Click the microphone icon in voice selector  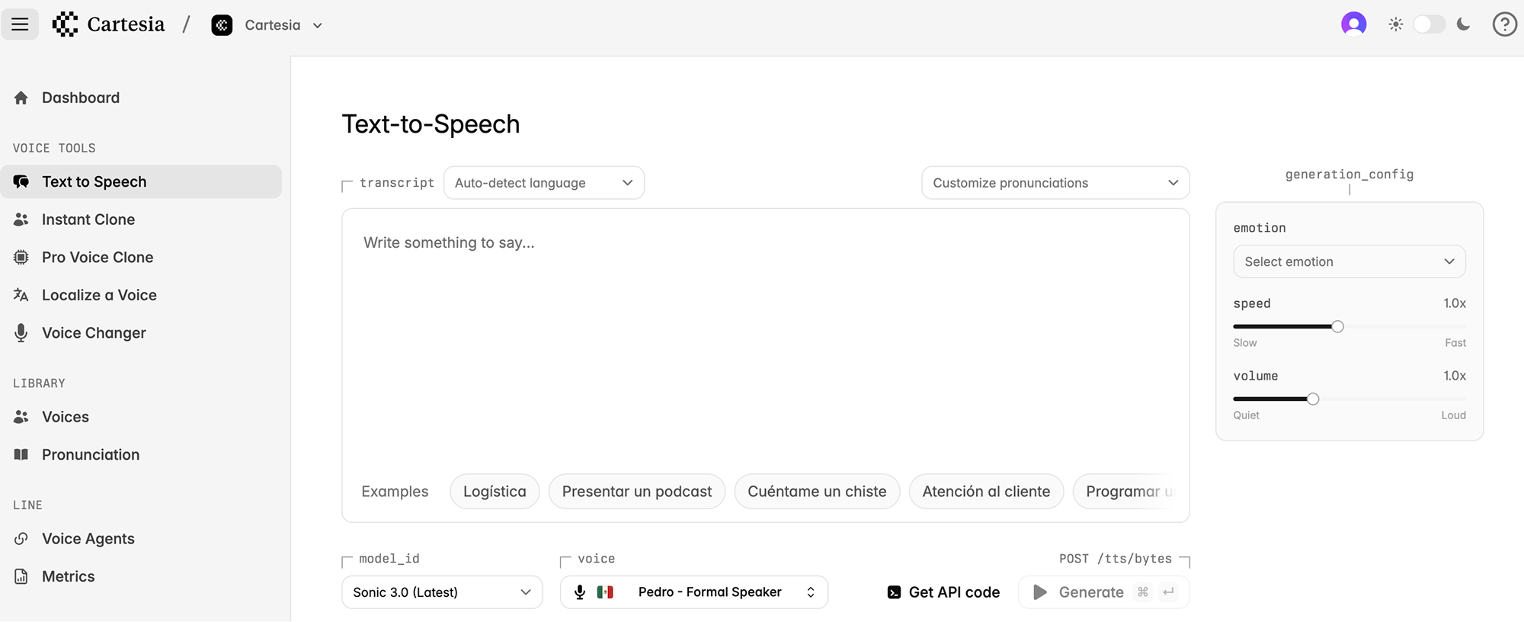coord(580,592)
